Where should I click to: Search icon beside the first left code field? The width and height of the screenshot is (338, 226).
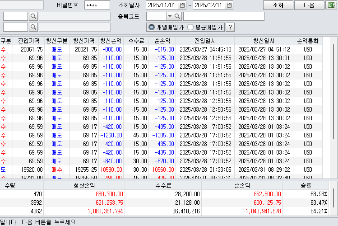pos(33,16)
